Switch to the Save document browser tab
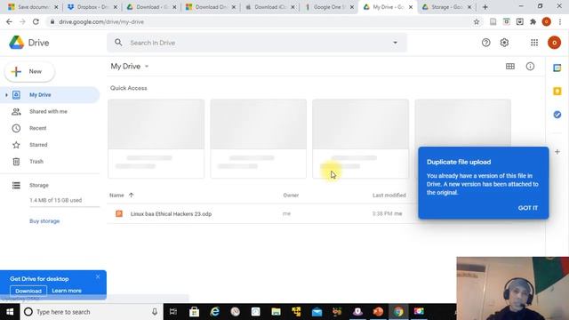The height and width of the screenshot is (320, 569). (x=32, y=7)
